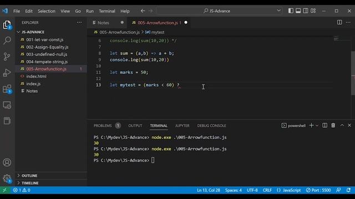Open the Source Control view
Screen dimensions: 355x199
[7, 56]
